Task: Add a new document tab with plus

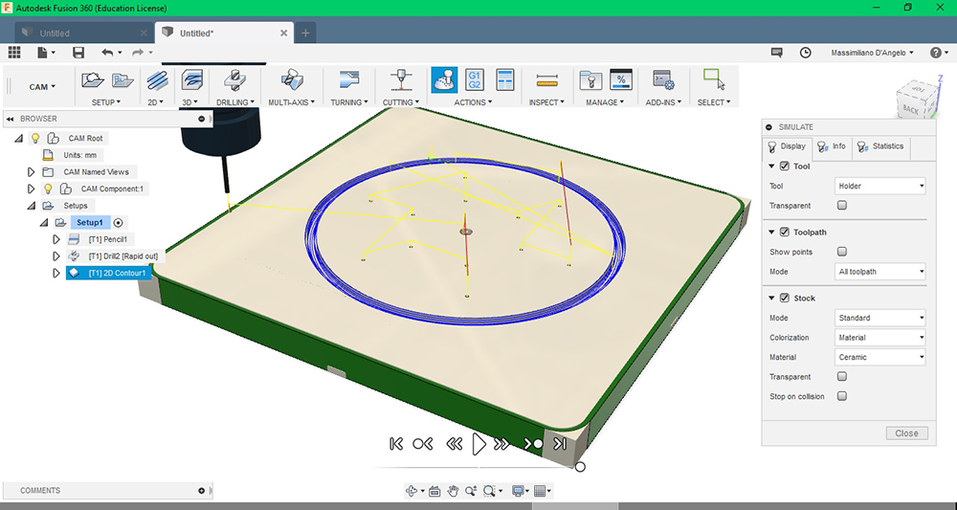Action: 305,33
